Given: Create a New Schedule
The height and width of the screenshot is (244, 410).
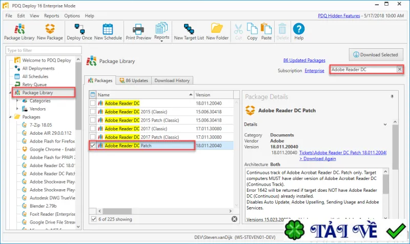Looking at the screenshot, I should [108, 32].
